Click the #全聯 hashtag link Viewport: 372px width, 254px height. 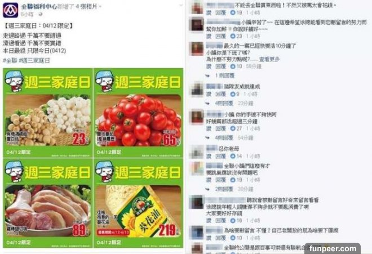coord(10,60)
